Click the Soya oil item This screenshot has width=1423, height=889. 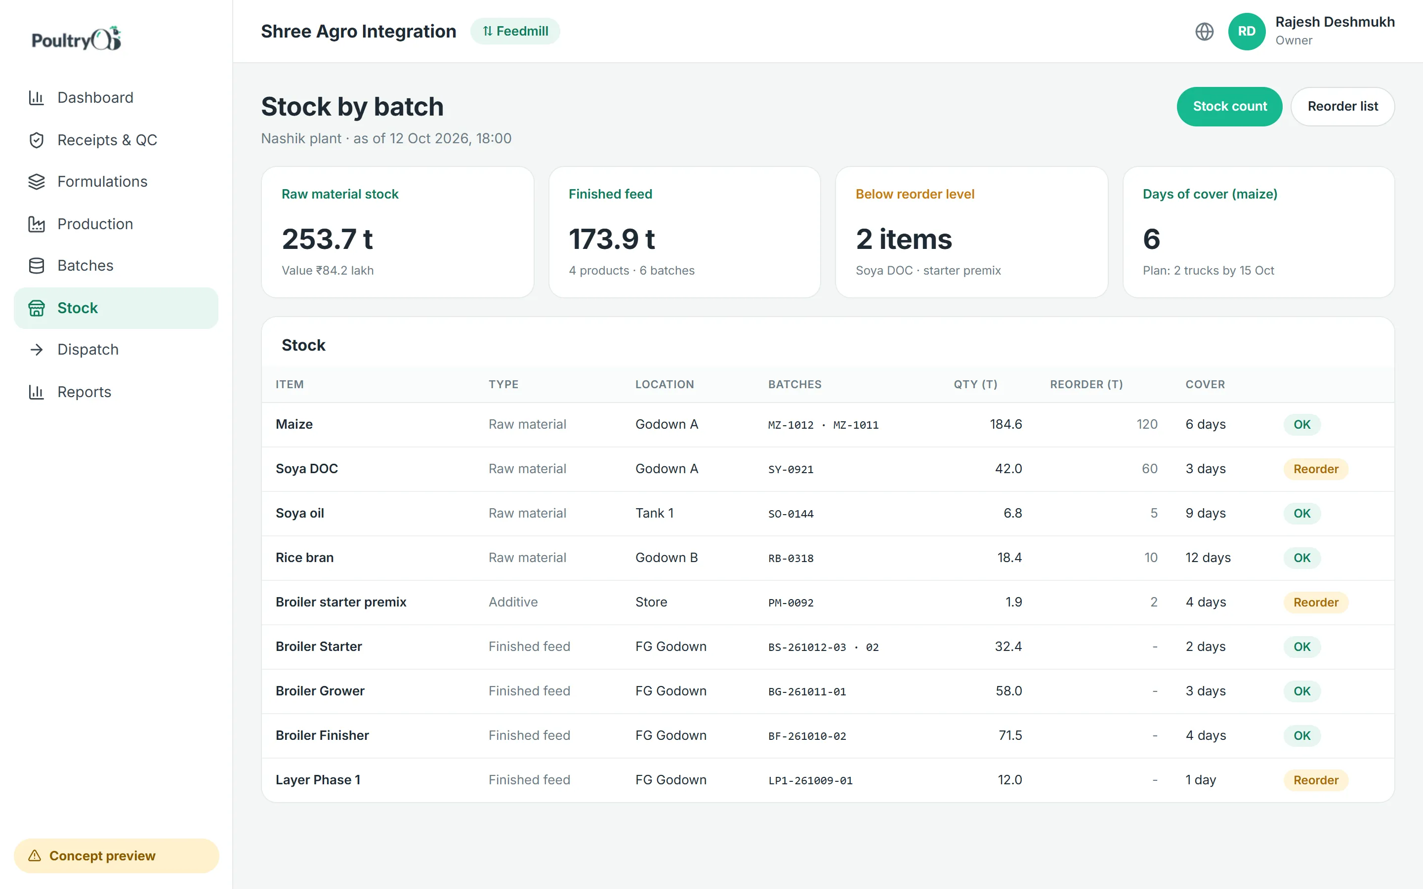[x=299, y=513]
